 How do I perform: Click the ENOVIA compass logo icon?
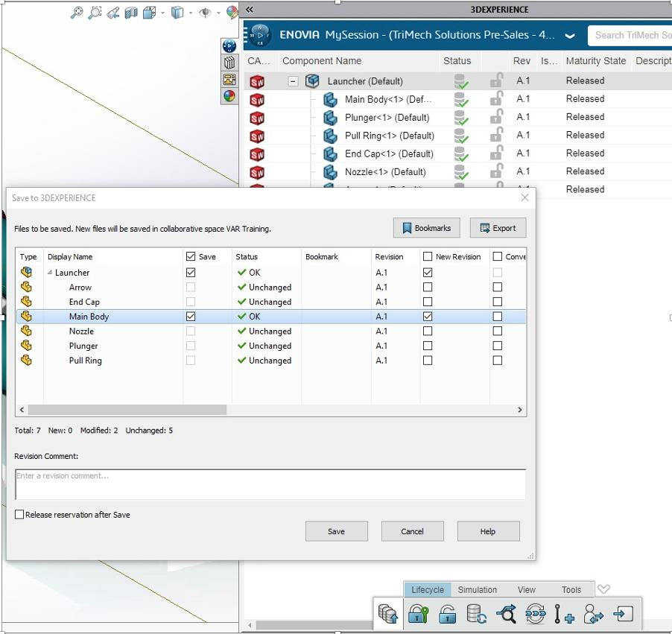click(x=260, y=35)
